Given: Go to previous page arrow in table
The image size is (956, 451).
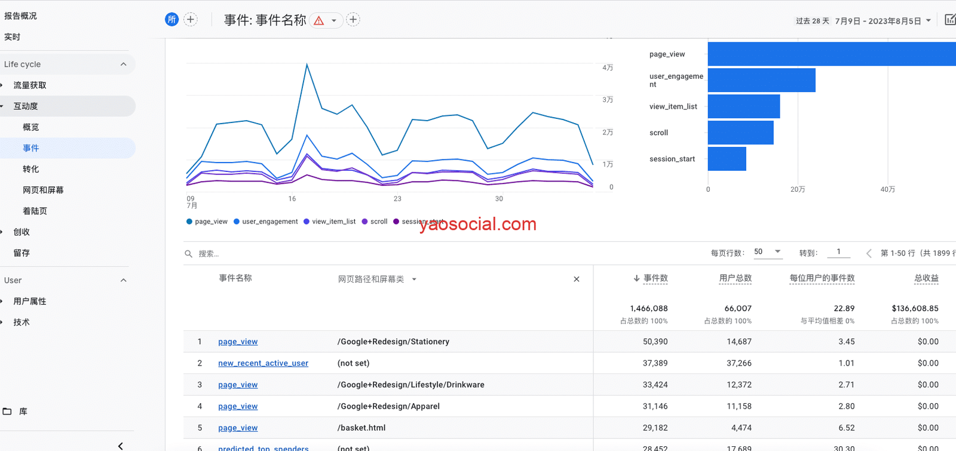Looking at the screenshot, I should click(x=869, y=253).
